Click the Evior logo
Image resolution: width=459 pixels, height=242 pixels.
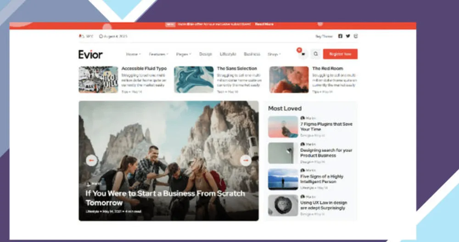[90, 55]
